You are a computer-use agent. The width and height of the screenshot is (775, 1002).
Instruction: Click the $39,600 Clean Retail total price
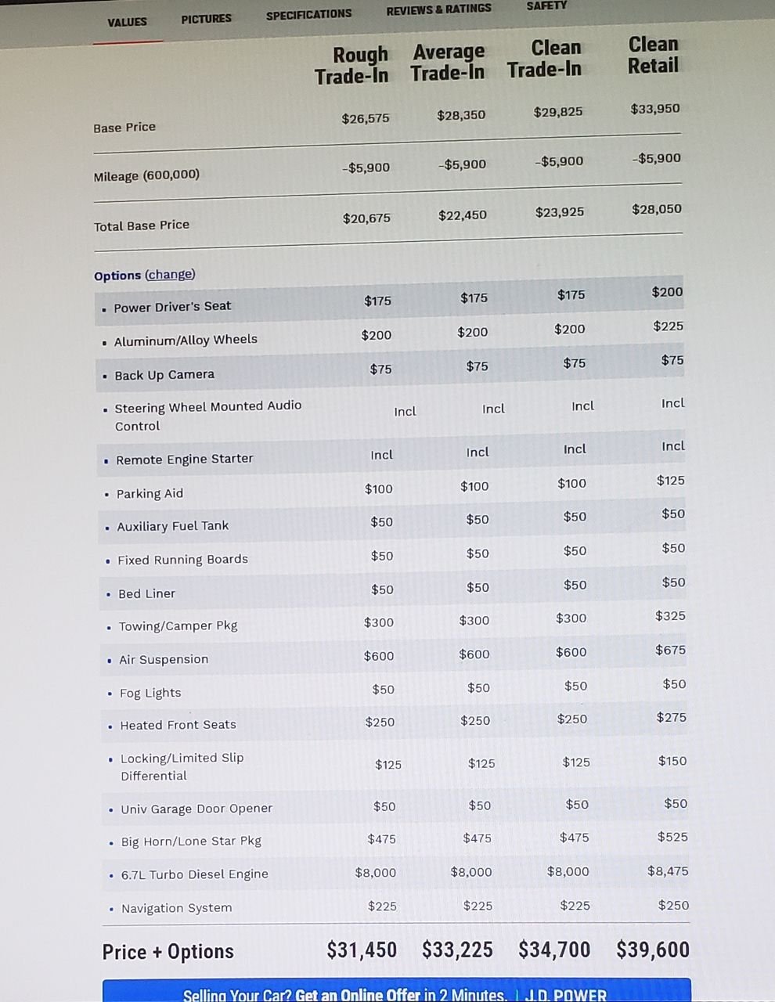pos(653,950)
